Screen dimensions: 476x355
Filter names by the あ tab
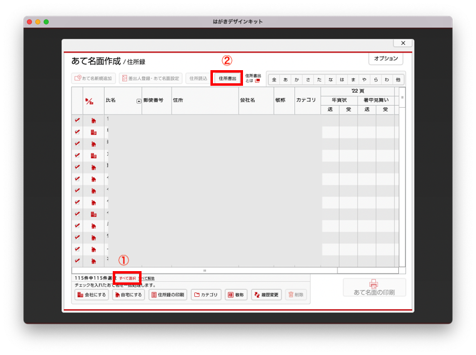(x=286, y=80)
